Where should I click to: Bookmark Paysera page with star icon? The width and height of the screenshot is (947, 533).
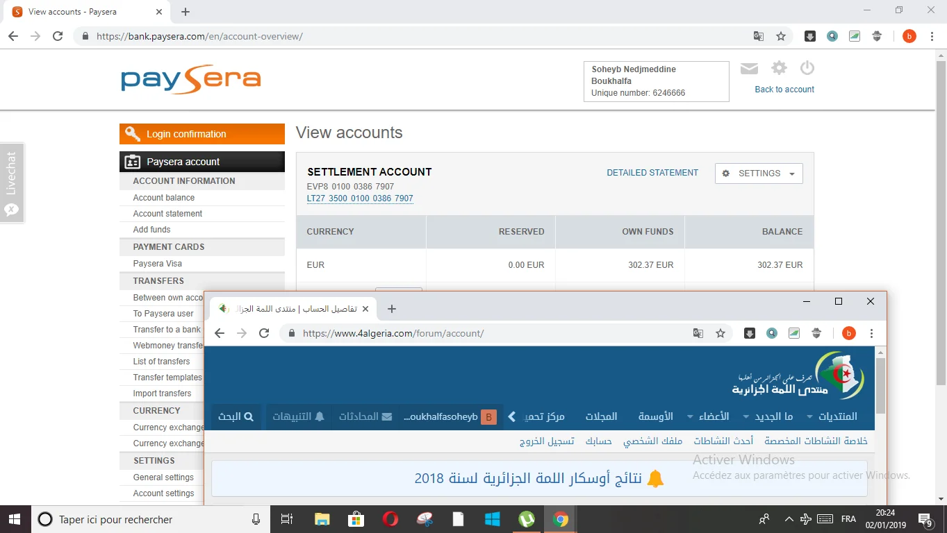pos(781,36)
